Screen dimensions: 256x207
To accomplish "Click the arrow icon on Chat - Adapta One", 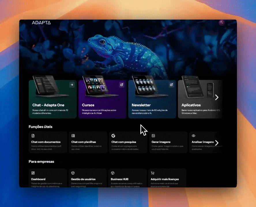I will tap(72, 85).
